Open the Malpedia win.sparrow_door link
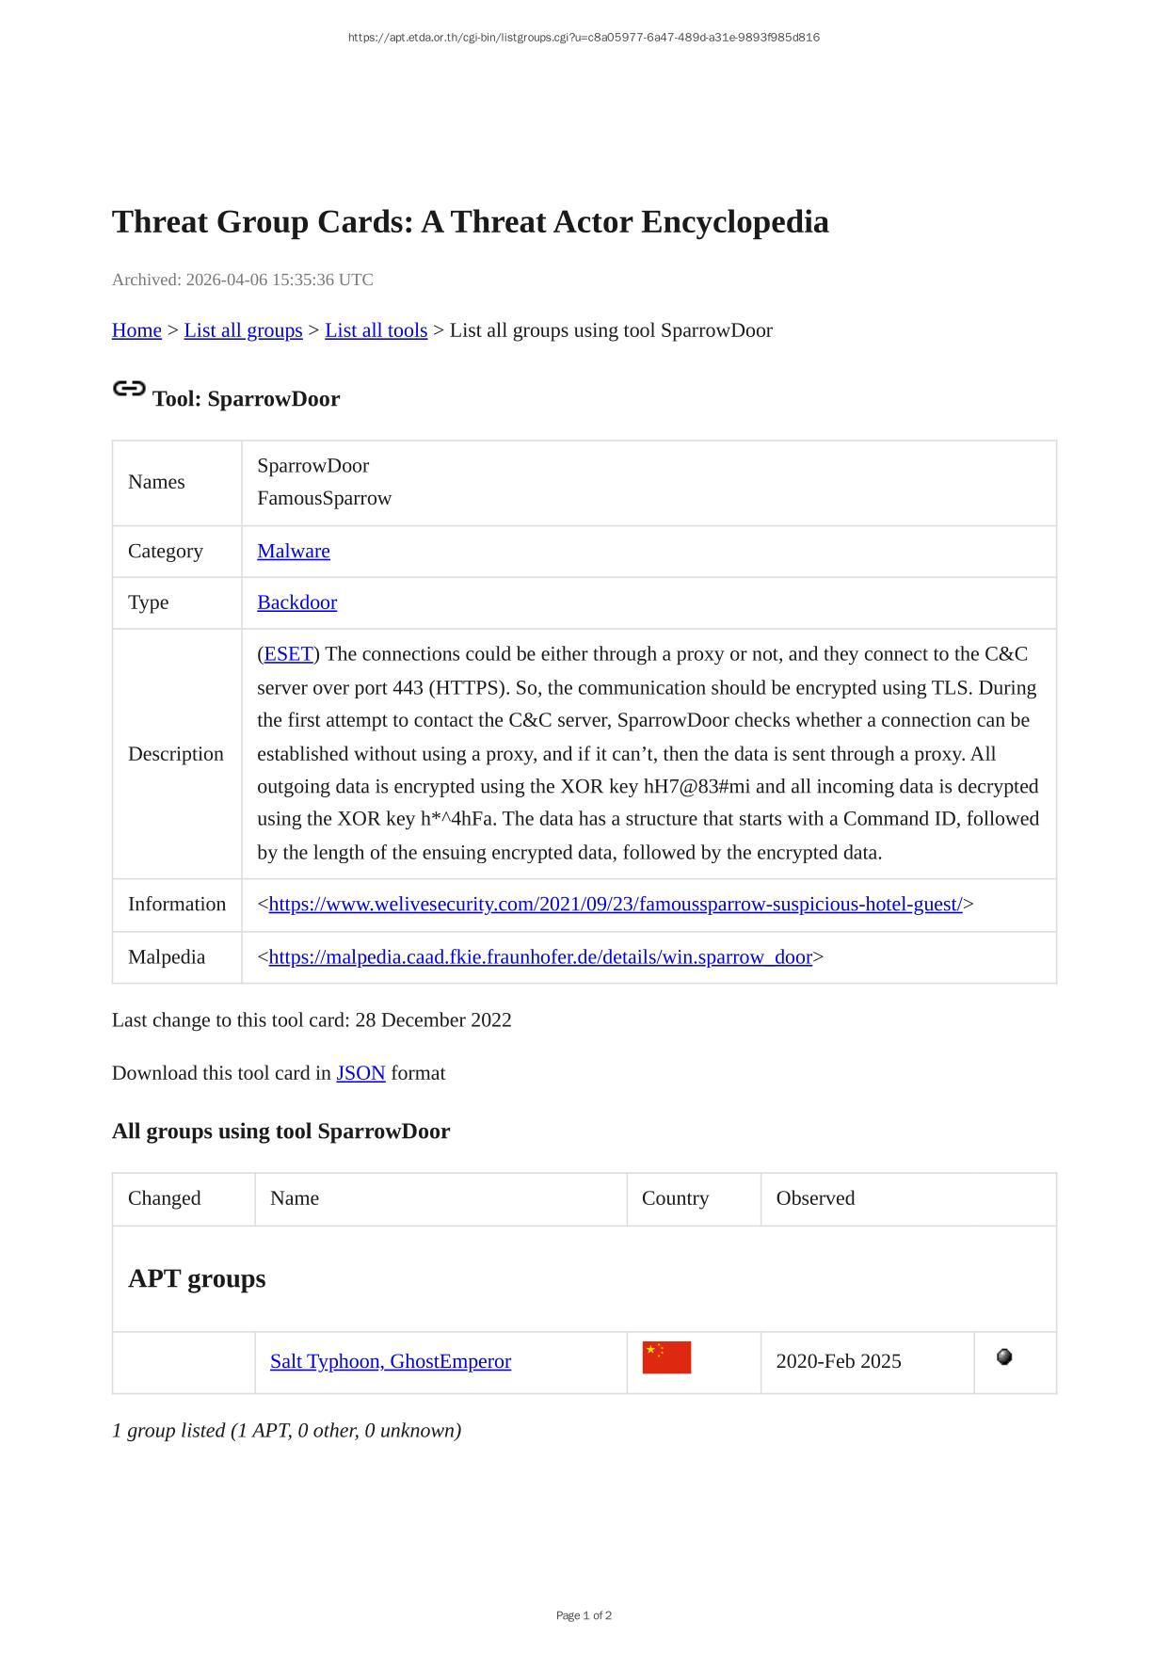The height and width of the screenshot is (1653, 1169). [x=539, y=957]
